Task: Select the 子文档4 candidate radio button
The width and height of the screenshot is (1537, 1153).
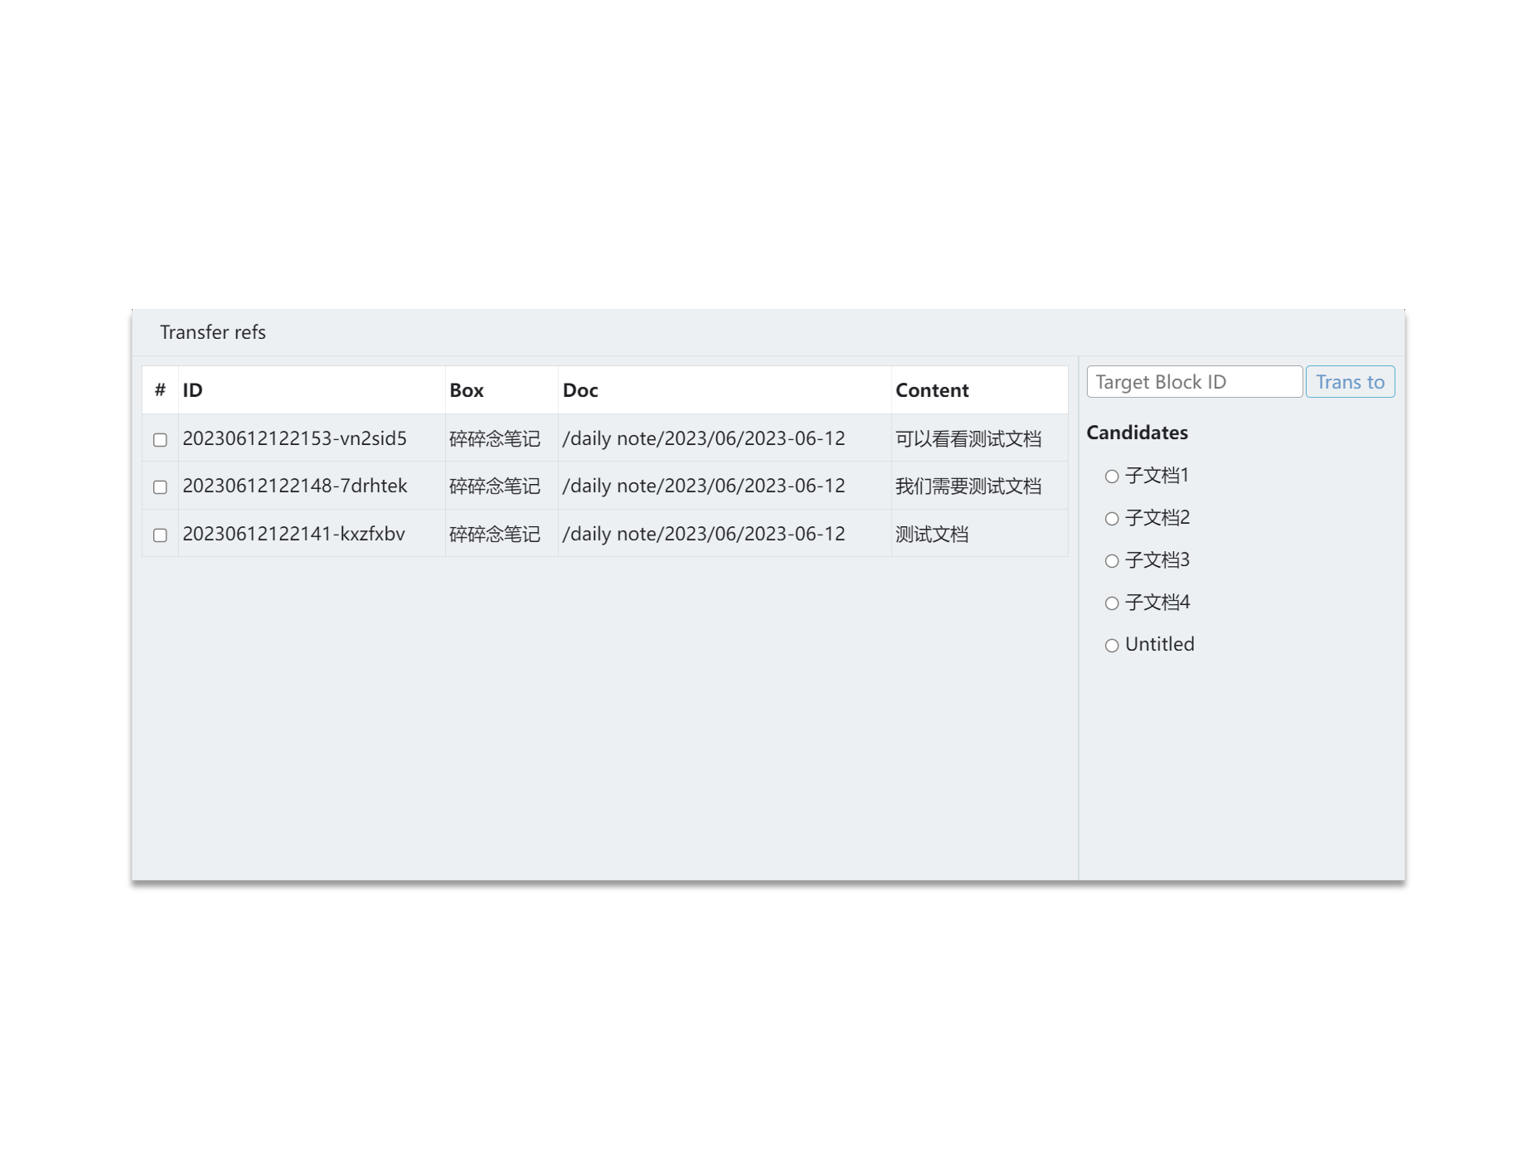Action: click(x=1111, y=603)
